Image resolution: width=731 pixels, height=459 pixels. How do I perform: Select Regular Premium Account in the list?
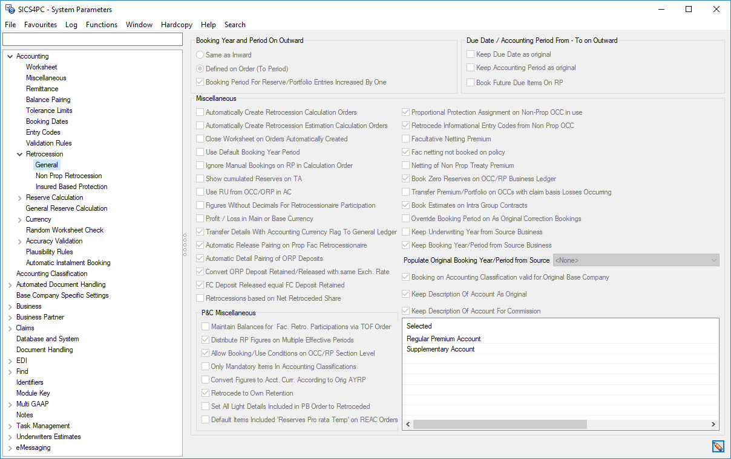coord(444,339)
